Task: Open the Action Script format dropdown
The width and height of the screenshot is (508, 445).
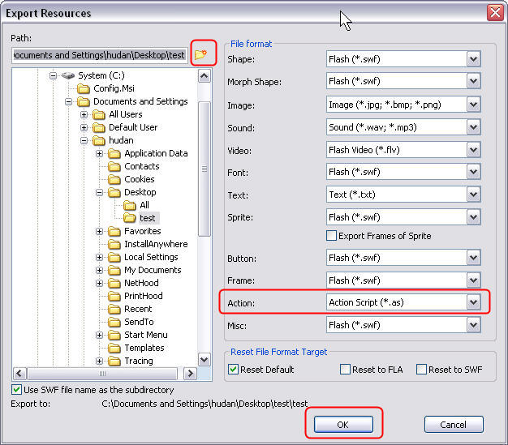Action: click(x=474, y=302)
